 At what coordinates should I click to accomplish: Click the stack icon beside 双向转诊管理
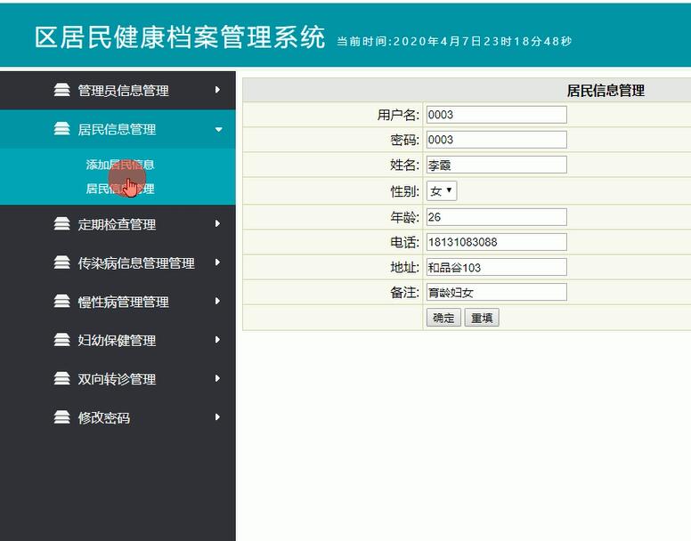[x=61, y=379]
